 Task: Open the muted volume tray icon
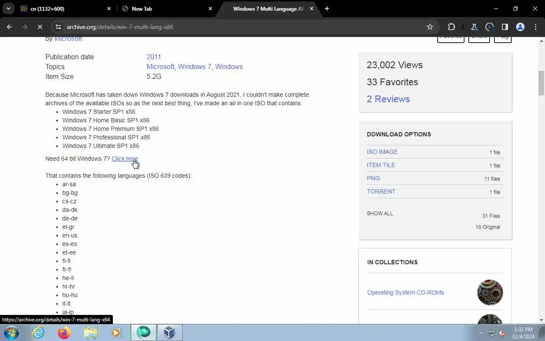502,333
